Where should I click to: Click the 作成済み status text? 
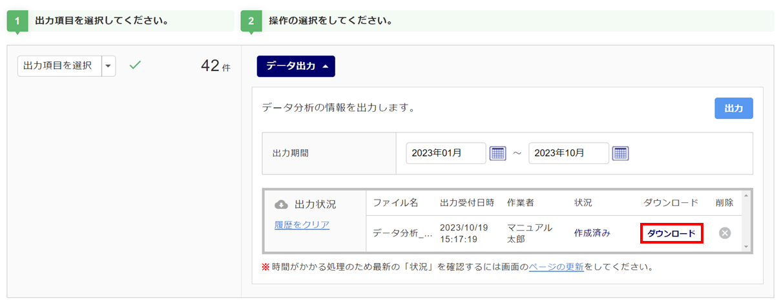coord(592,233)
